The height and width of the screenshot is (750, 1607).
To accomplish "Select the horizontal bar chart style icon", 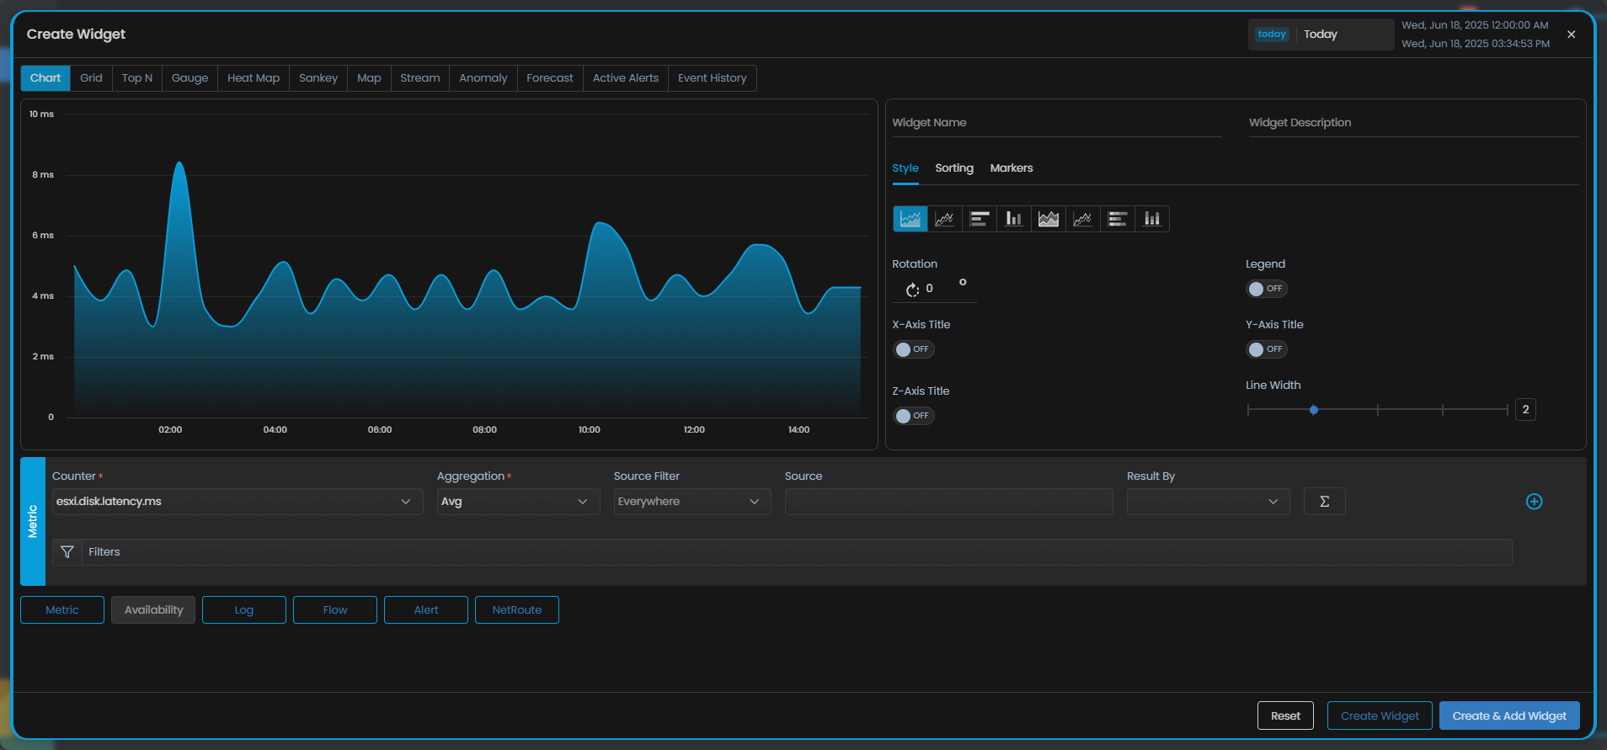I will (979, 219).
